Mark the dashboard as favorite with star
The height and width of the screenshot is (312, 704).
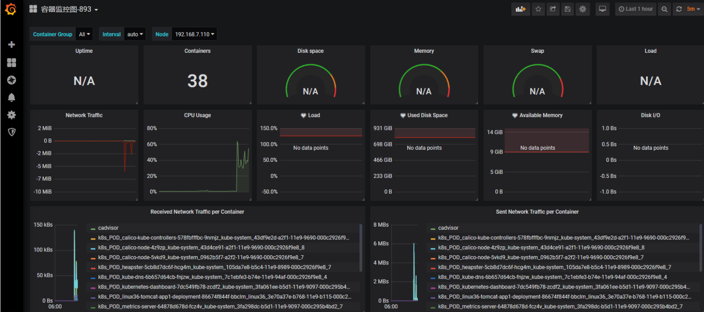tap(538, 9)
